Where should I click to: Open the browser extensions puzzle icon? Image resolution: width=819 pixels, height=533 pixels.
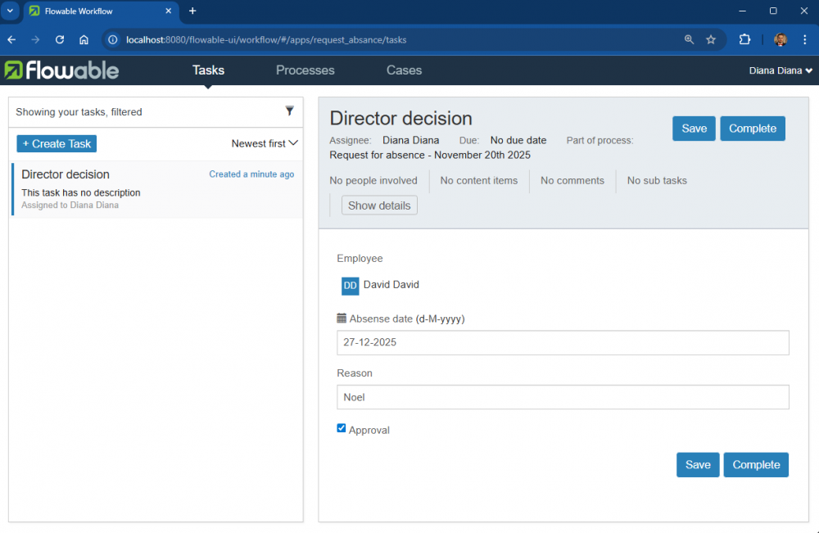pos(744,39)
